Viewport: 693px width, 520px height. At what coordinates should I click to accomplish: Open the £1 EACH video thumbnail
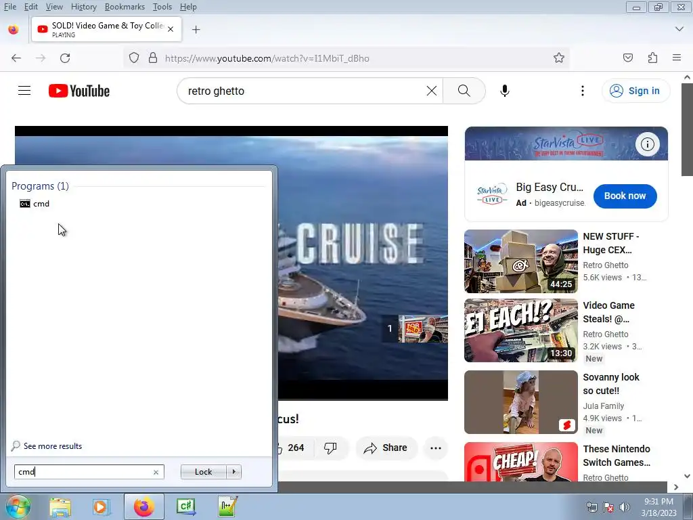pos(520,330)
